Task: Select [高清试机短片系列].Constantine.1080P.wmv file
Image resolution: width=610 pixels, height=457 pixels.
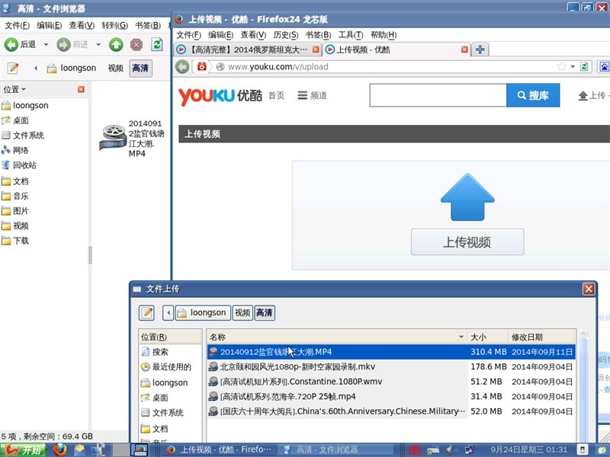Action: [x=391, y=382]
